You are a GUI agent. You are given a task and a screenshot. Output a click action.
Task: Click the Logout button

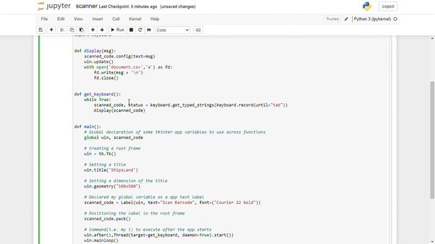point(388,6)
